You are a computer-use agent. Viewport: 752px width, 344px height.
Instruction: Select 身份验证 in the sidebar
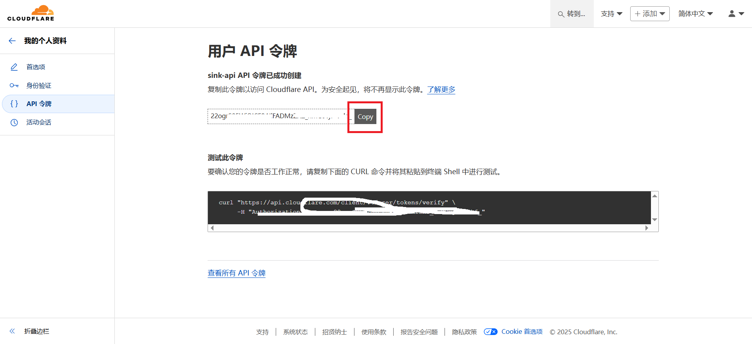[39, 85]
